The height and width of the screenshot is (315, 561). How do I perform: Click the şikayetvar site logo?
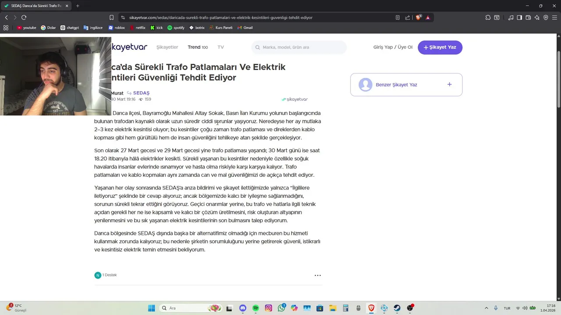(129, 47)
